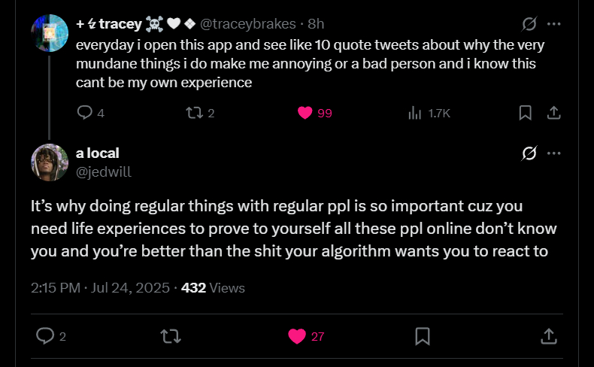Like tracey's tweet with 99 likes
Image resolution: width=594 pixels, height=367 pixels.
(x=305, y=113)
